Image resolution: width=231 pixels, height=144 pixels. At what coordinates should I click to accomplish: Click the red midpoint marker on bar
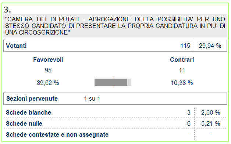click(113, 82)
